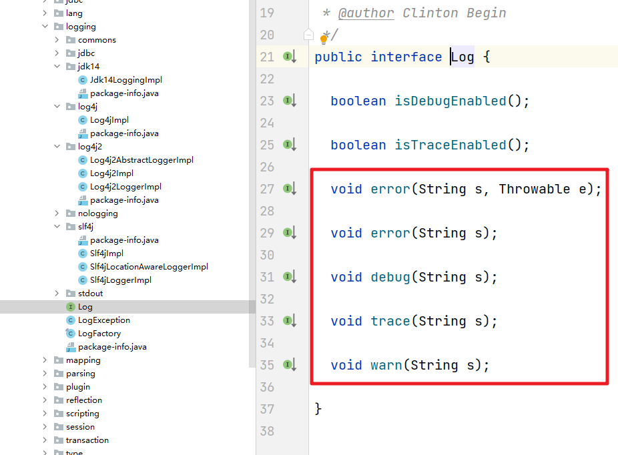Expand the commons package
The width and height of the screenshot is (618, 455).
point(57,40)
